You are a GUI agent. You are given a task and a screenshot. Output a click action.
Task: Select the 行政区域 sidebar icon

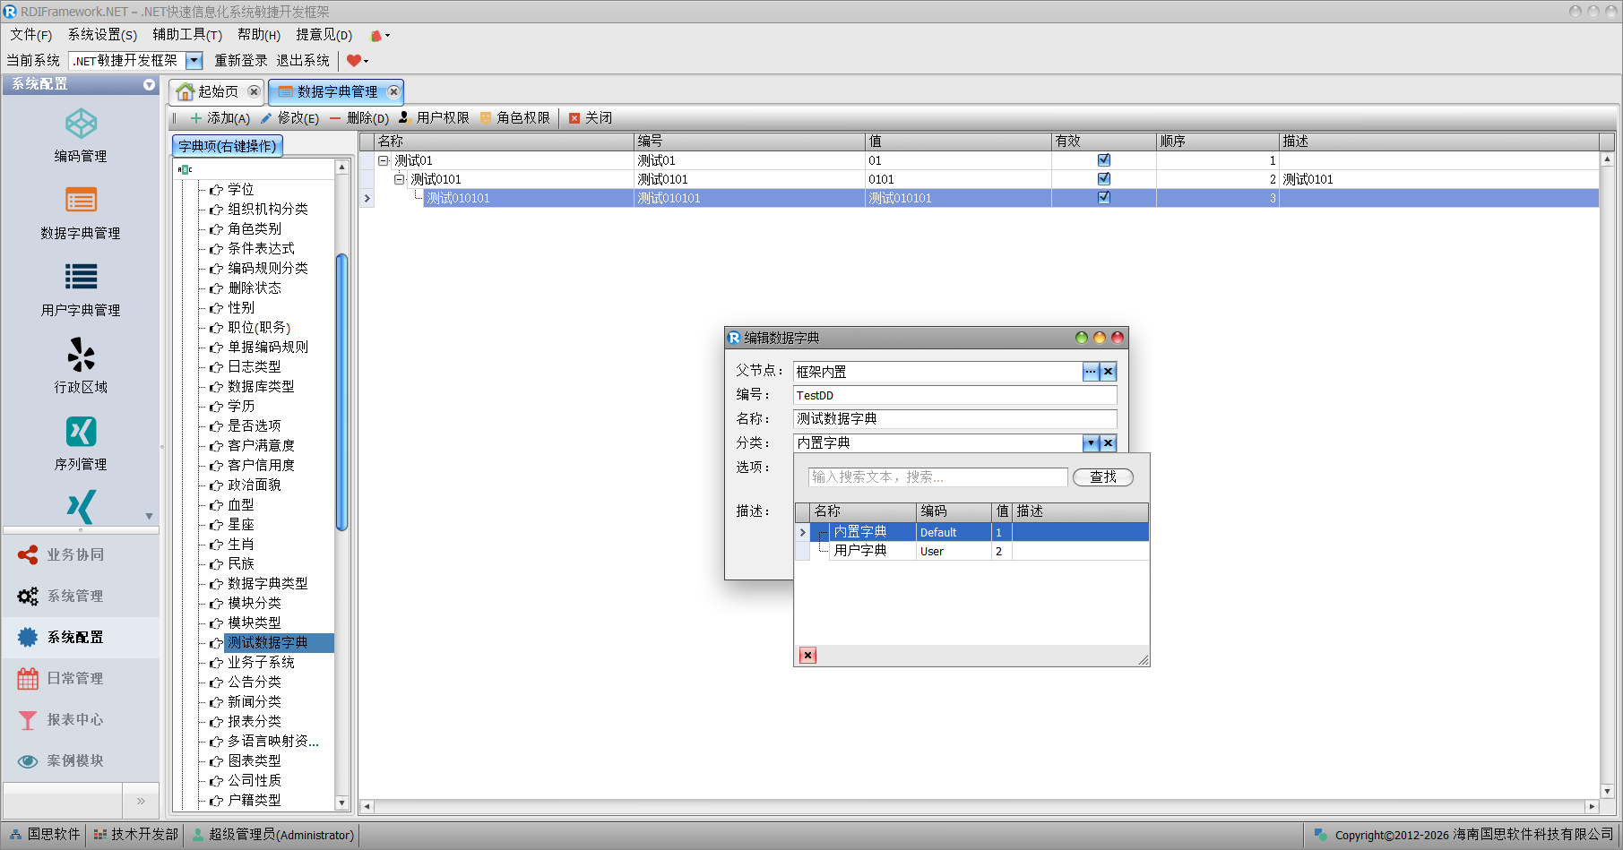(x=81, y=355)
